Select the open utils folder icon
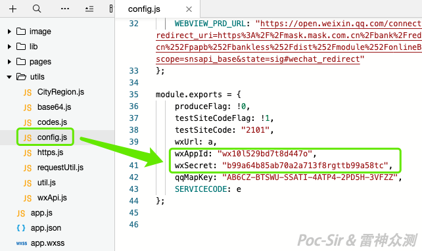This screenshot has height=251, width=422. click(21, 77)
